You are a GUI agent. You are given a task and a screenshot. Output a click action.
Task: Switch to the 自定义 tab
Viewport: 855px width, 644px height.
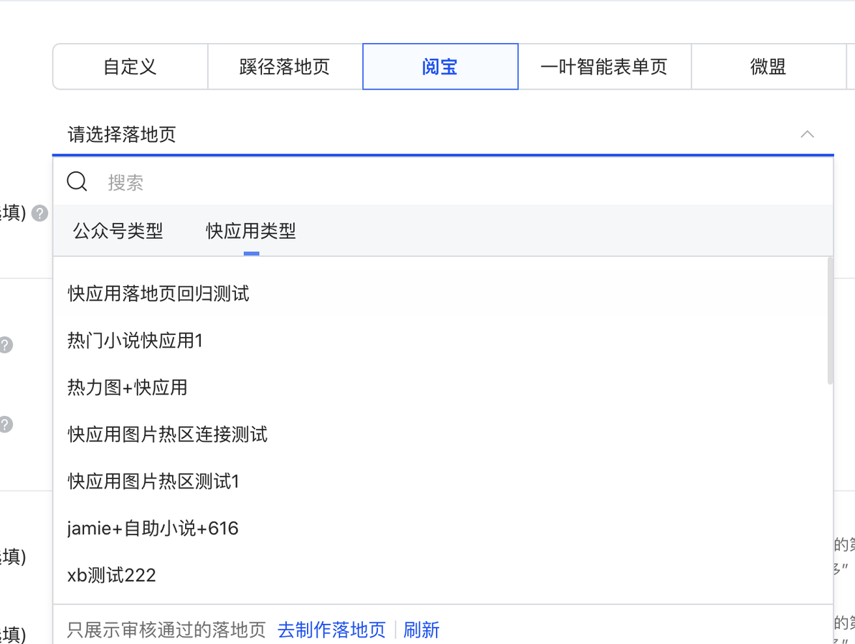coord(131,67)
